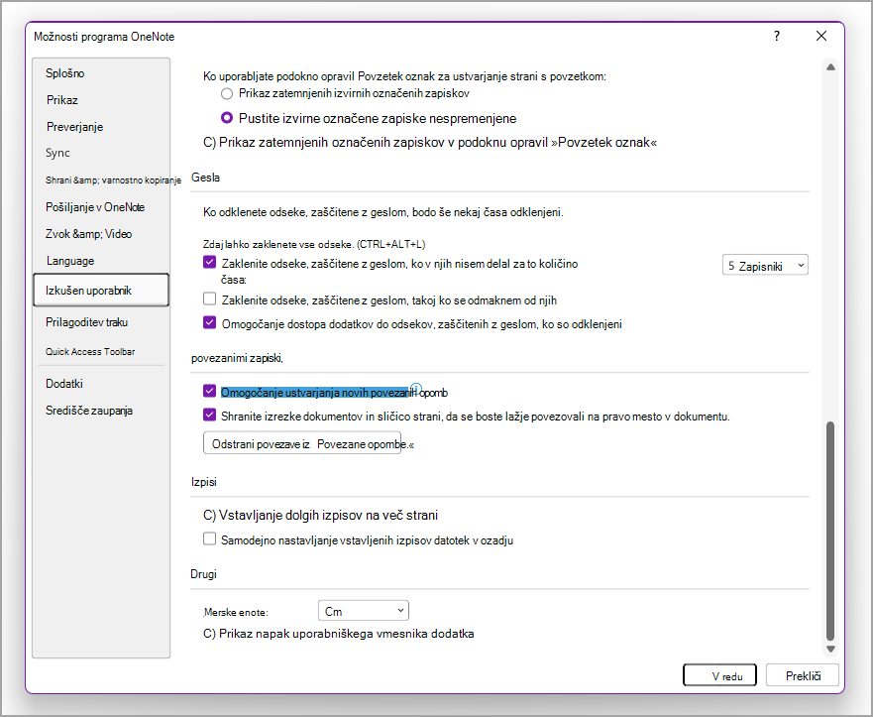Select Izkušen uporabnik category

101,290
